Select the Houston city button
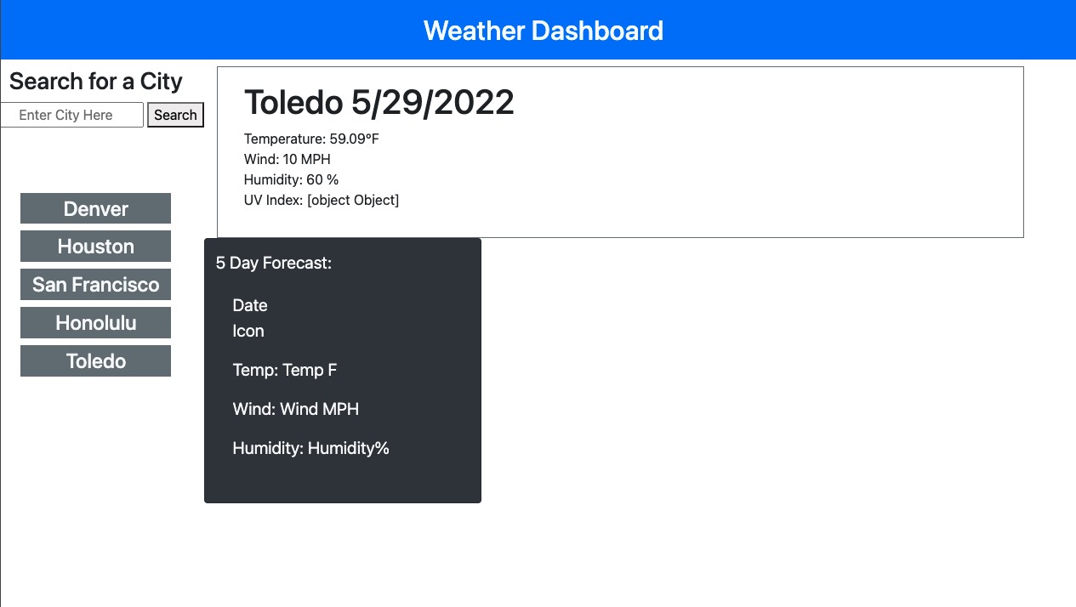The width and height of the screenshot is (1076, 607). tap(95, 247)
